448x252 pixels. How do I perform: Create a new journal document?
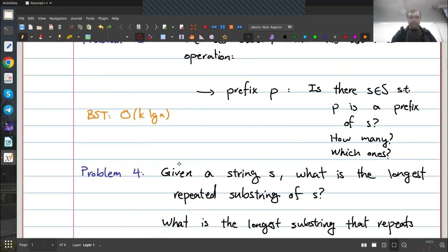coord(30,27)
